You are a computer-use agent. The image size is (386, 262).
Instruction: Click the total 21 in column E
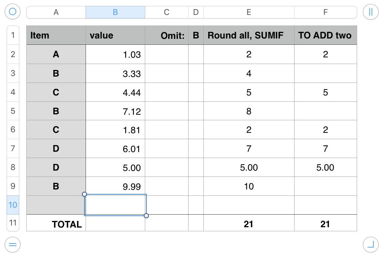coord(249,224)
